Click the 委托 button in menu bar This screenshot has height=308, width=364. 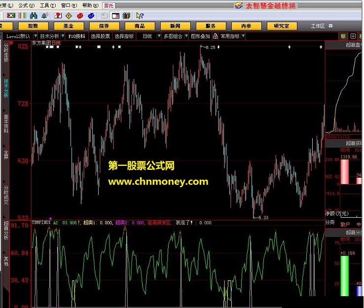click(109, 5)
